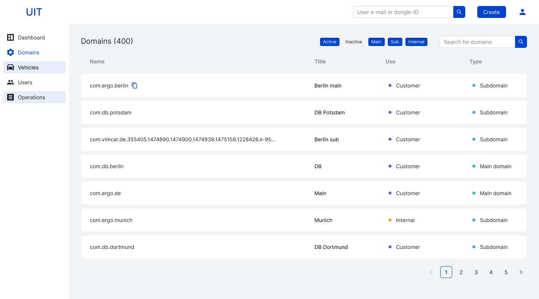Toggle the Sub filter chip
The height and width of the screenshot is (299, 539).
pos(395,42)
